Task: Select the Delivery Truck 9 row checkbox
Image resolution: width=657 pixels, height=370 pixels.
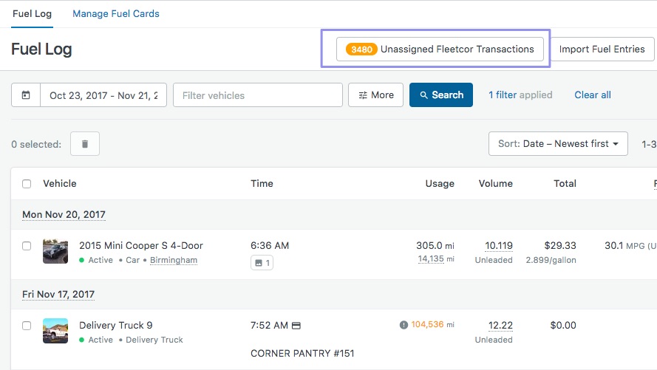Action: pos(27,326)
